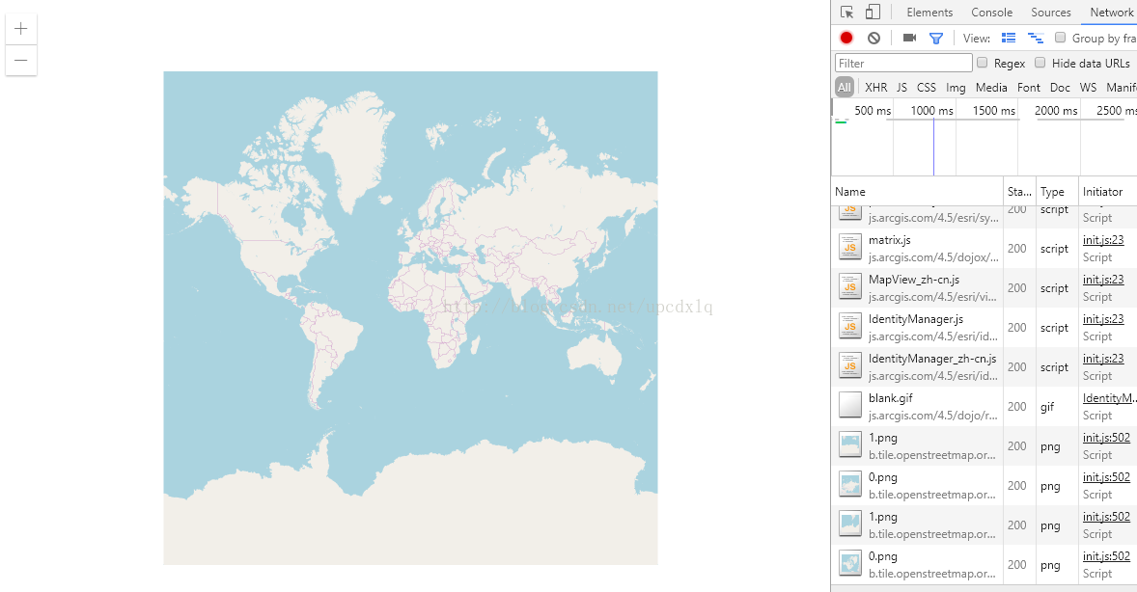Open the Sources panel tab
This screenshot has width=1137, height=592.
(x=1050, y=13)
